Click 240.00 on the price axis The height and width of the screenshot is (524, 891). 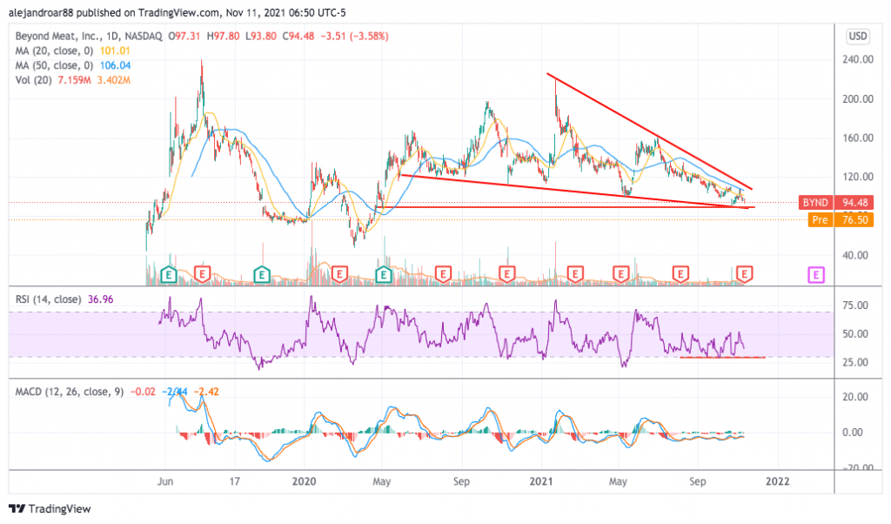857,60
